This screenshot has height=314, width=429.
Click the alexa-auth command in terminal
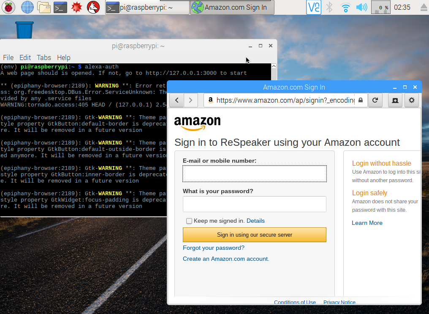tap(101, 67)
